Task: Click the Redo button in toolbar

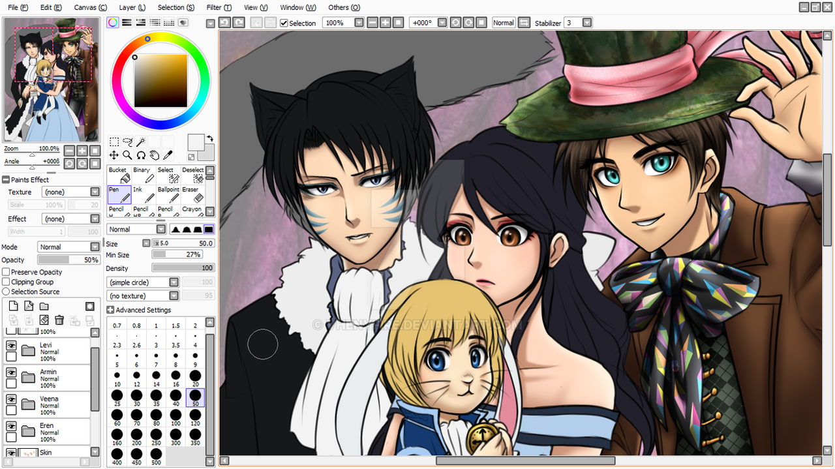Action: [239, 22]
